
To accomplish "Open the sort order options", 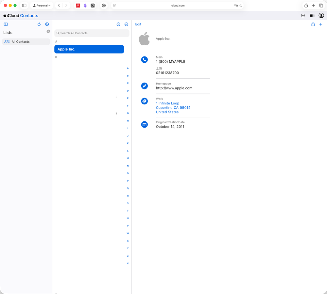I will point(118,24).
